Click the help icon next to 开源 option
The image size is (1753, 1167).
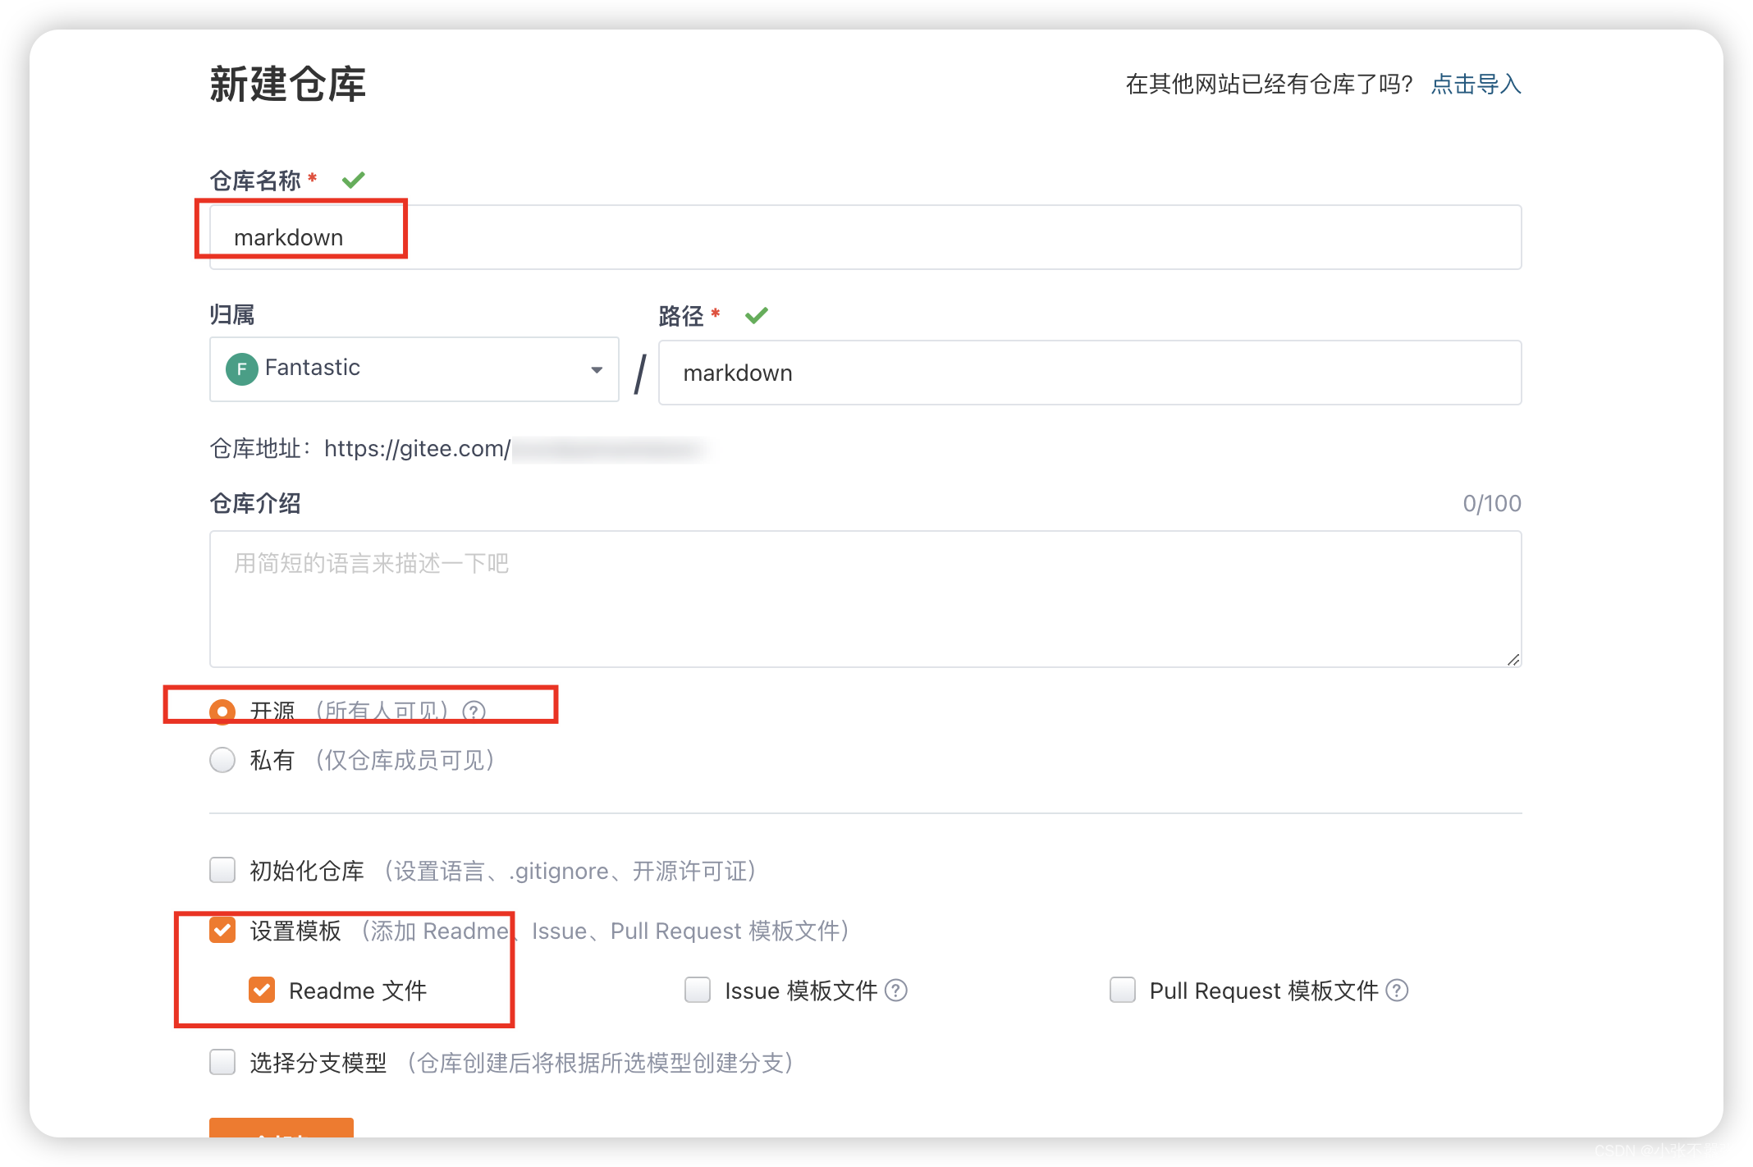[x=474, y=711]
